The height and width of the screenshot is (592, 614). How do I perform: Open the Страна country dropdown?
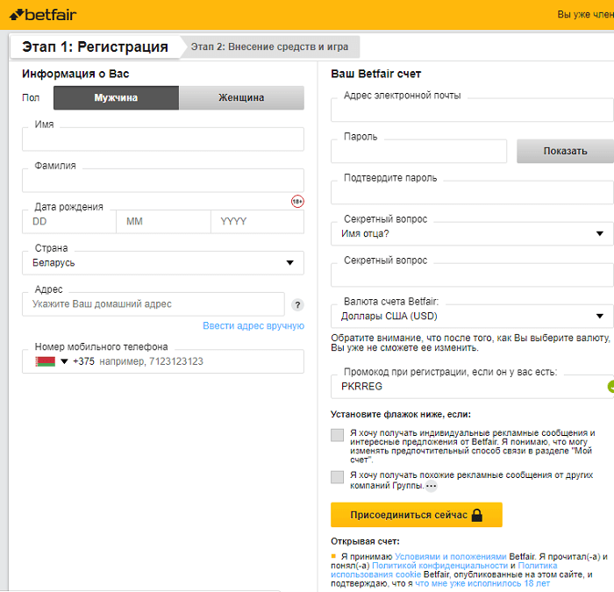point(163,262)
